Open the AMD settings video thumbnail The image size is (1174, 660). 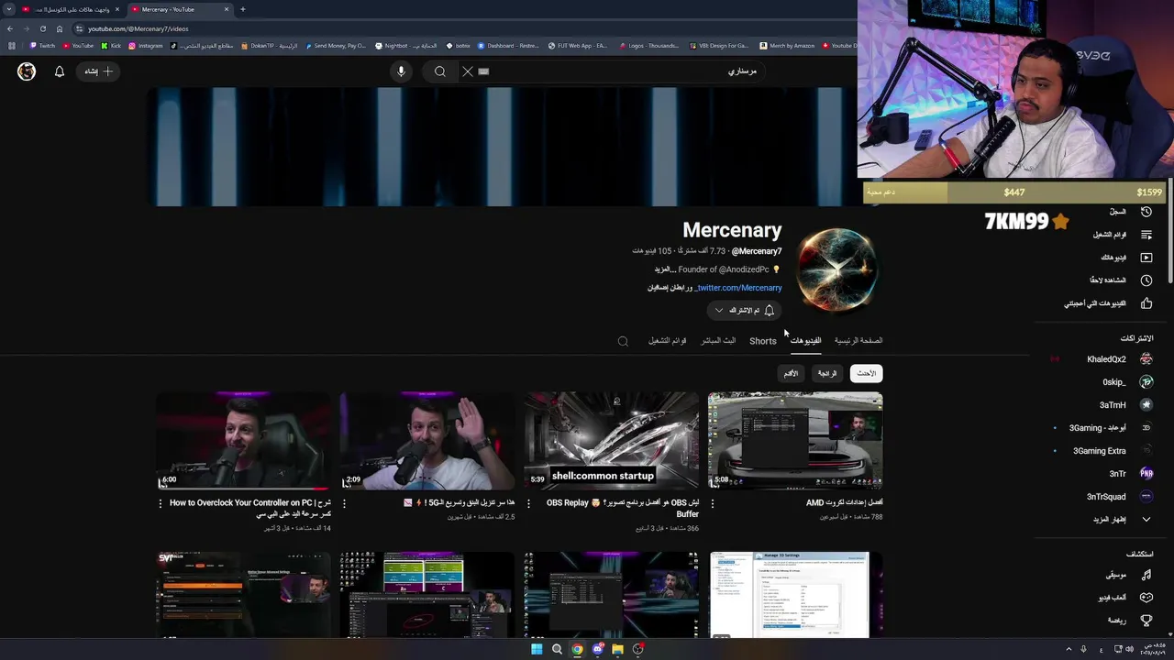point(795,441)
